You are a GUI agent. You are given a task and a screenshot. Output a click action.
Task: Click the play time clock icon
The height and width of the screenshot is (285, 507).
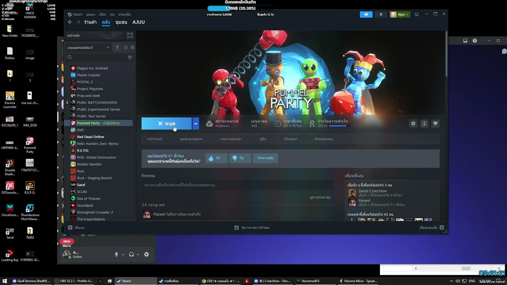pyautogui.click(x=278, y=123)
